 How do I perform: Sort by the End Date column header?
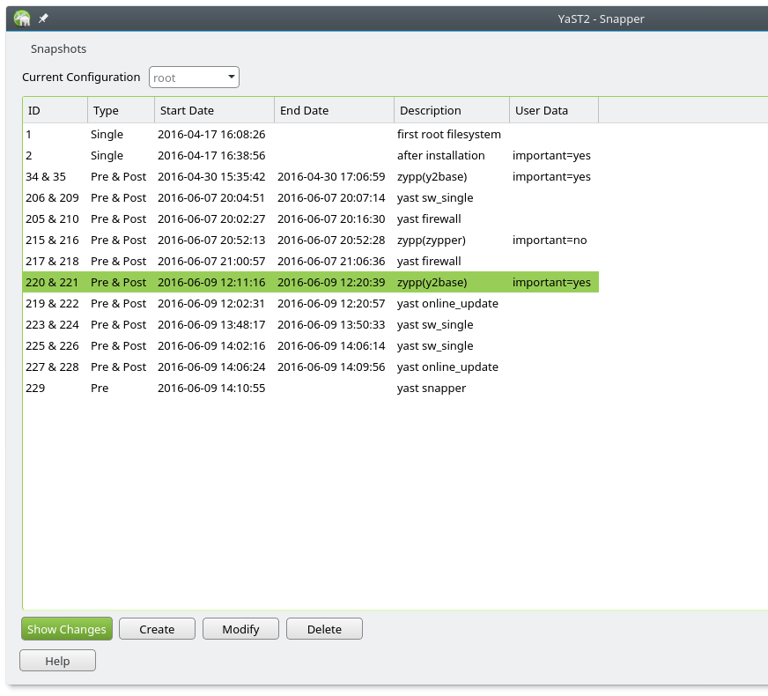334,111
